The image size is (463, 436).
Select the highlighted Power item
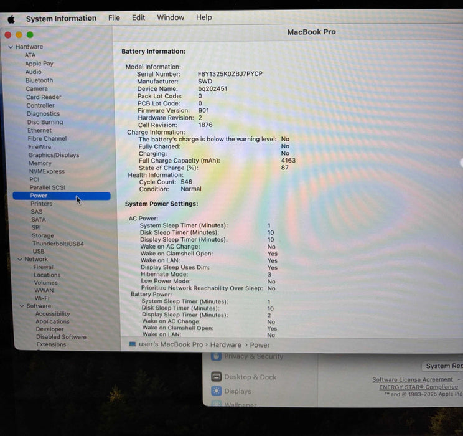click(62, 196)
